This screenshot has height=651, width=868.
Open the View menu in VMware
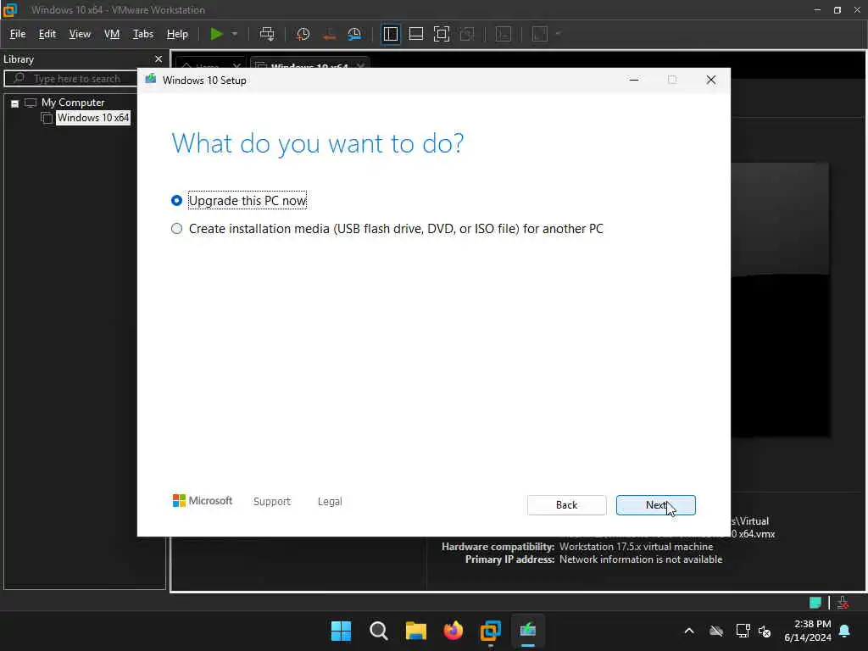(x=80, y=34)
